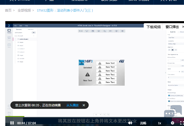
Task: Open the Images widget category
Action: point(93,31)
